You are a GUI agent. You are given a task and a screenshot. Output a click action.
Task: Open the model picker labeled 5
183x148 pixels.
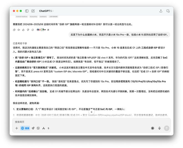point(48,128)
